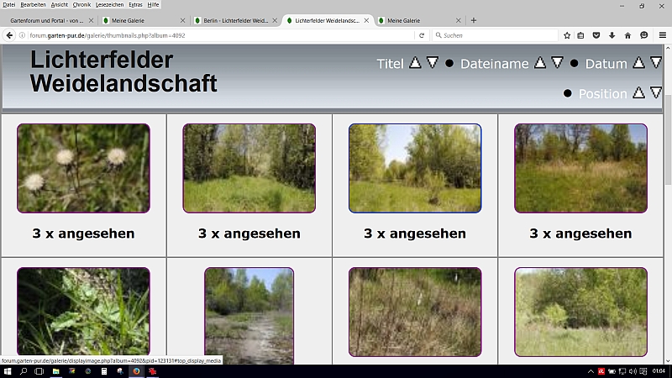Open the dandelion seed heads thumbnail
This screenshot has width=672, height=378.
coord(83,168)
